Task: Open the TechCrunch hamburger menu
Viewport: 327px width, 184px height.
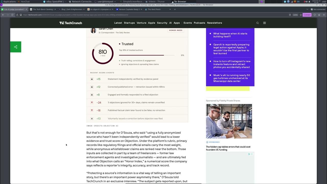Action: pos(264,23)
